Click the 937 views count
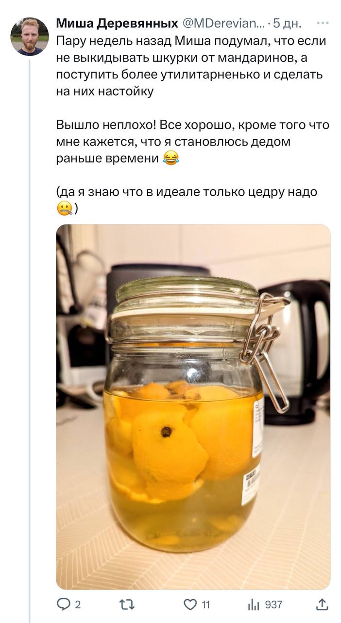 (x=274, y=605)
